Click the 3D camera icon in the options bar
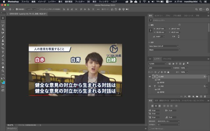 [x=127, y=9]
